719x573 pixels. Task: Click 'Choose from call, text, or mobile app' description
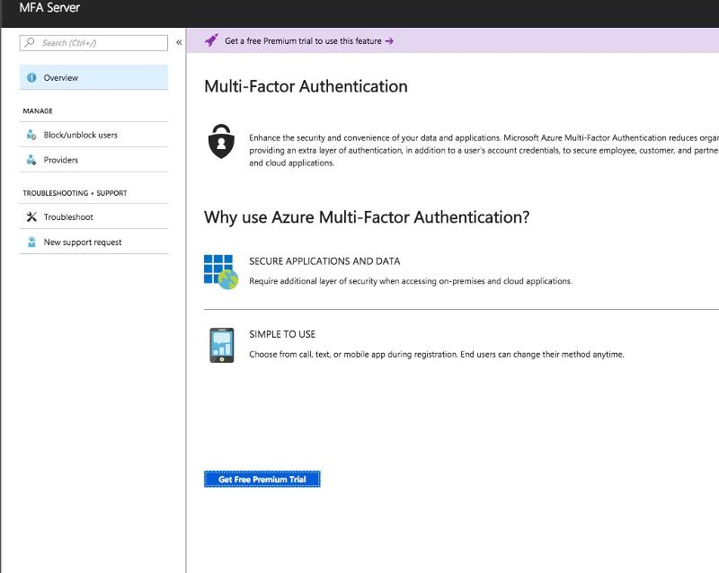point(437,355)
